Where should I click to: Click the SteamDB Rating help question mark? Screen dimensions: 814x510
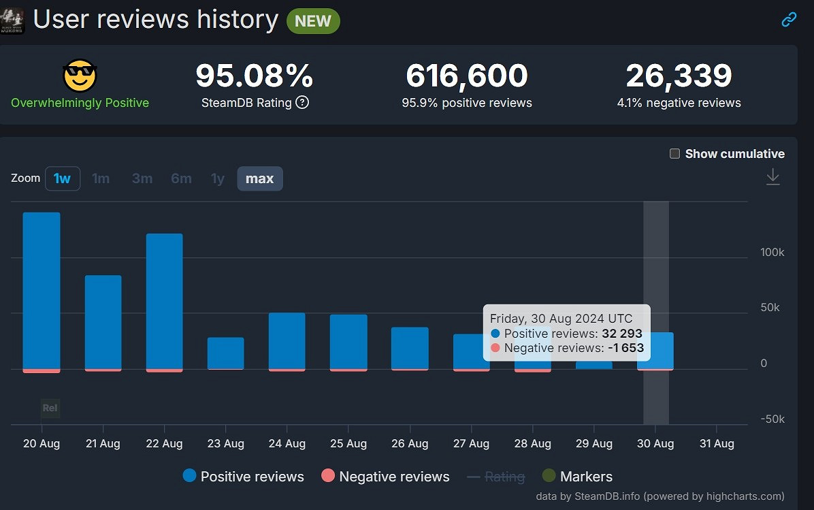point(302,103)
